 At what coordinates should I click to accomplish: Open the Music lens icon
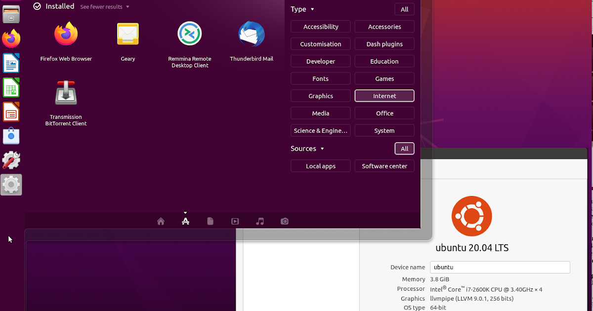tap(260, 221)
